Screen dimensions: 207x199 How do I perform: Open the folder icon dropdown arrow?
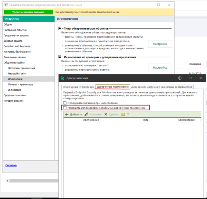(128, 114)
